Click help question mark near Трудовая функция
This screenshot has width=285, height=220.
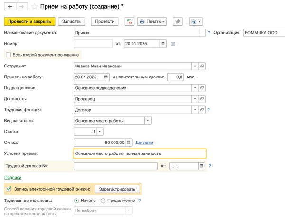pos(209,110)
